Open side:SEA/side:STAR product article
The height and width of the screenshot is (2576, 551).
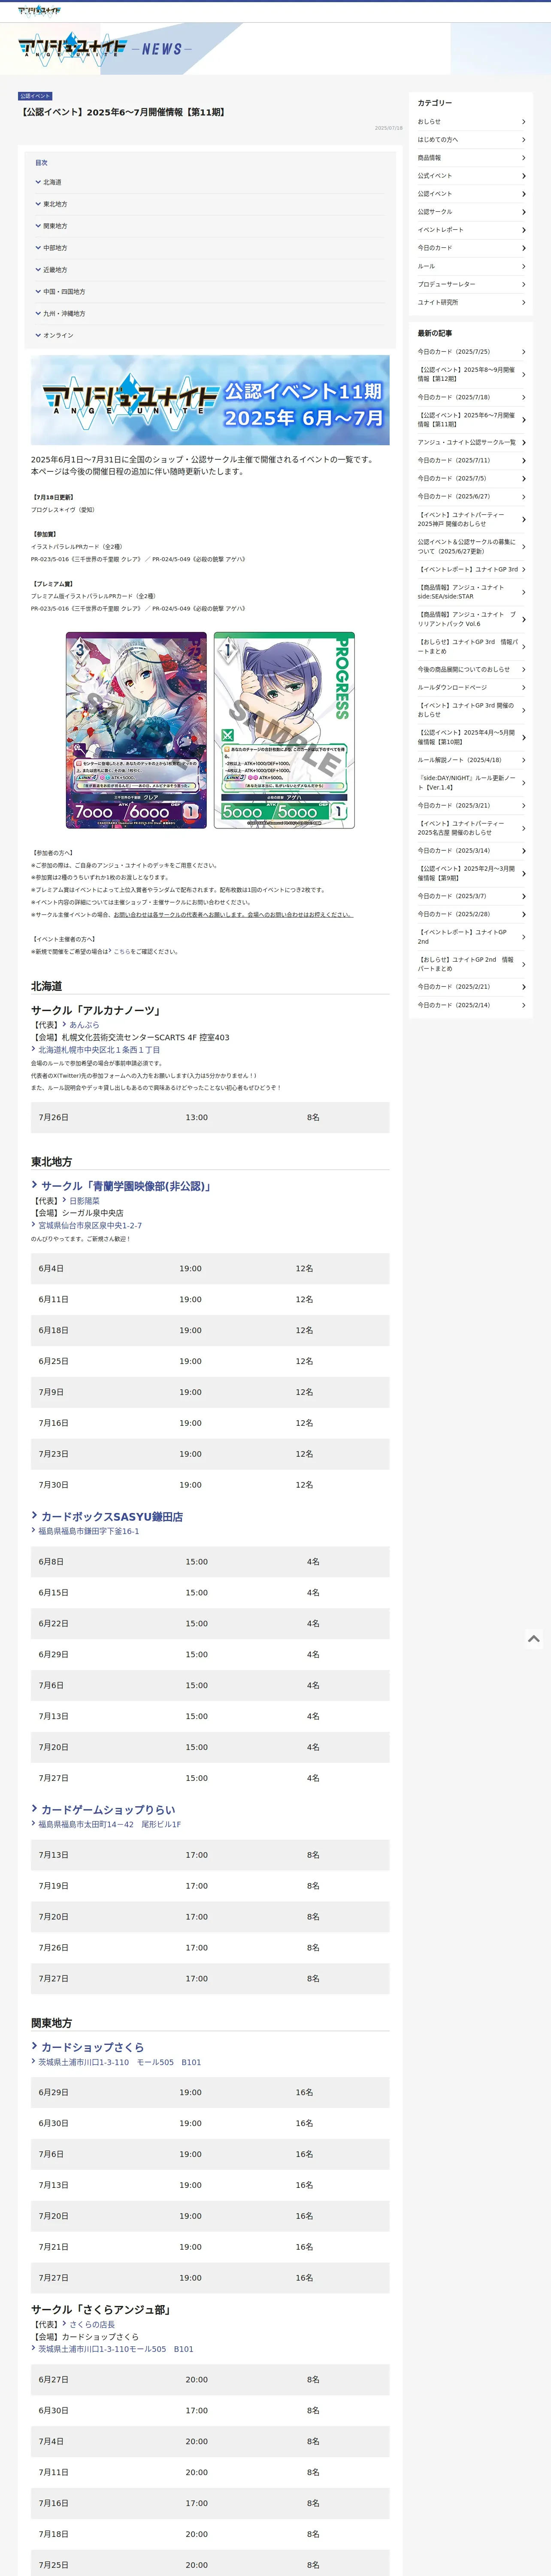pos(471,592)
